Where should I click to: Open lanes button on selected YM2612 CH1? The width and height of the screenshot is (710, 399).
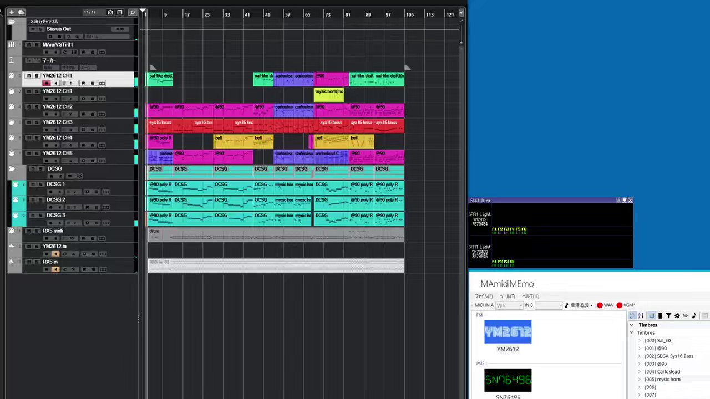pyautogui.click(x=102, y=83)
